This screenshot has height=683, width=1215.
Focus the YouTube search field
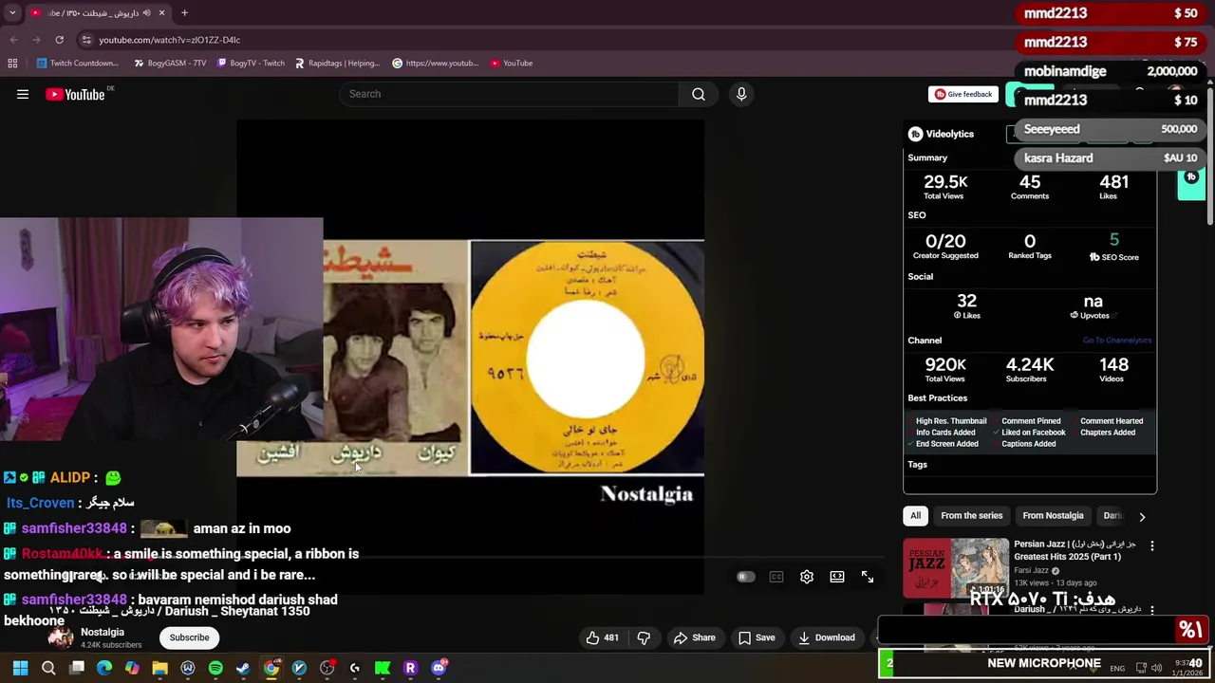(510, 94)
